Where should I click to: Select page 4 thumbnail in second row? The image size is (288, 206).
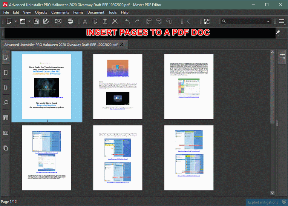pyautogui.click(x=47, y=158)
